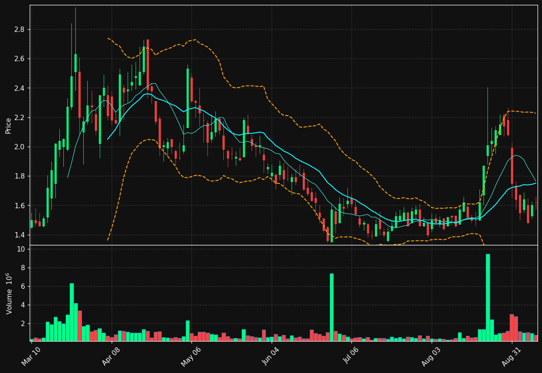Click the 2.4 price axis label

point(19,88)
